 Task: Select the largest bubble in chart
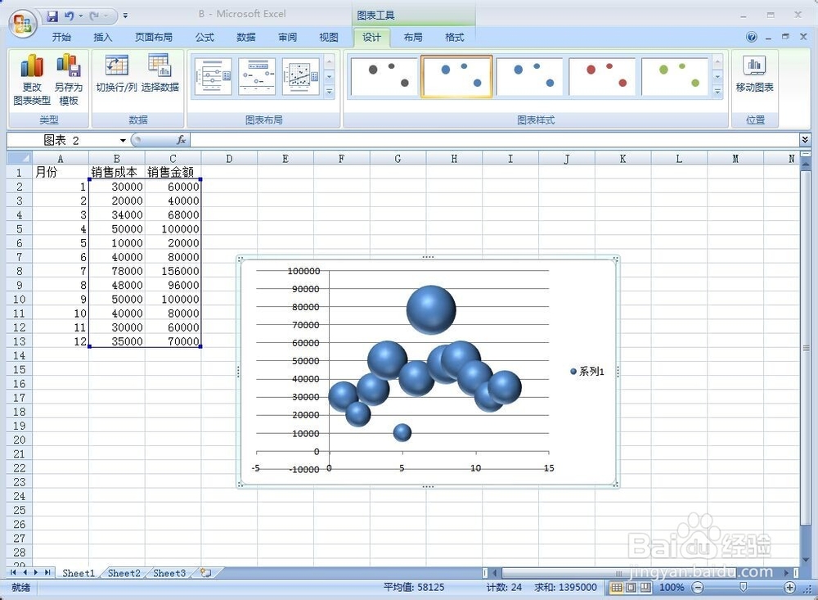(431, 309)
